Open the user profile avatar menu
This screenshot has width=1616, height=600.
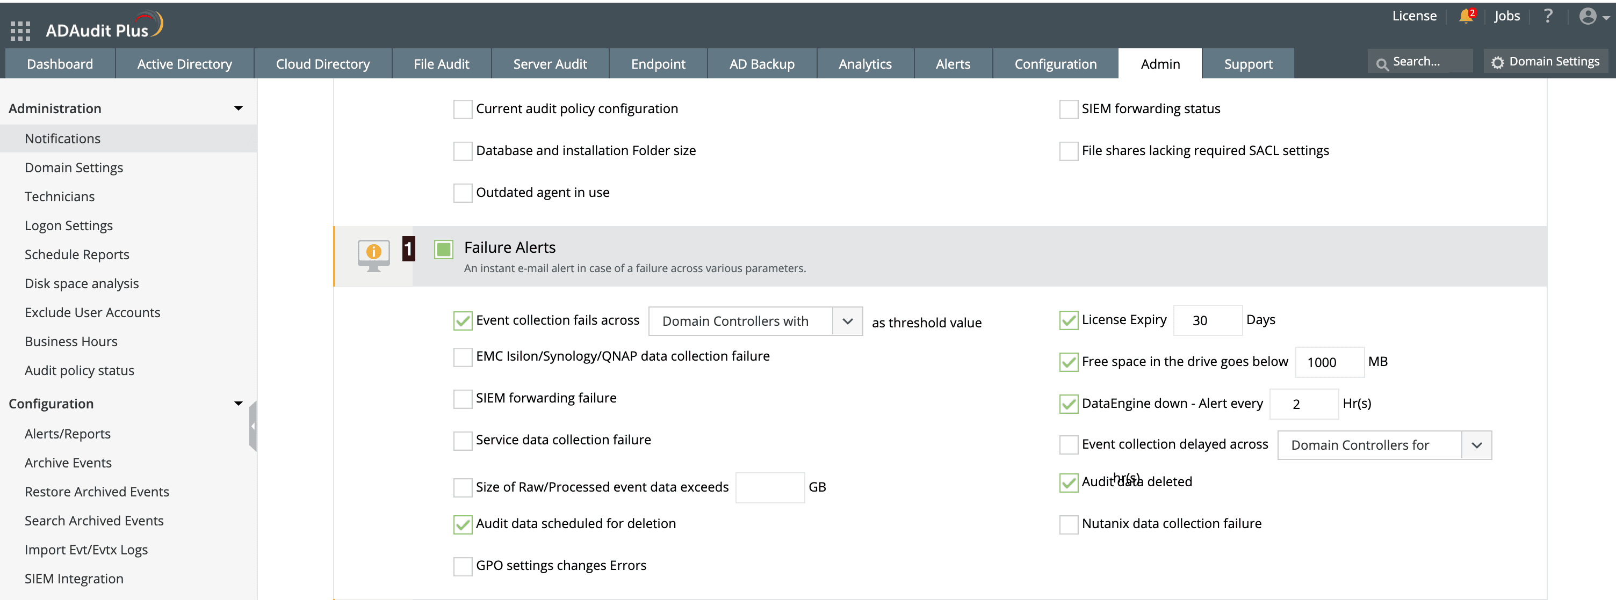tap(1588, 16)
